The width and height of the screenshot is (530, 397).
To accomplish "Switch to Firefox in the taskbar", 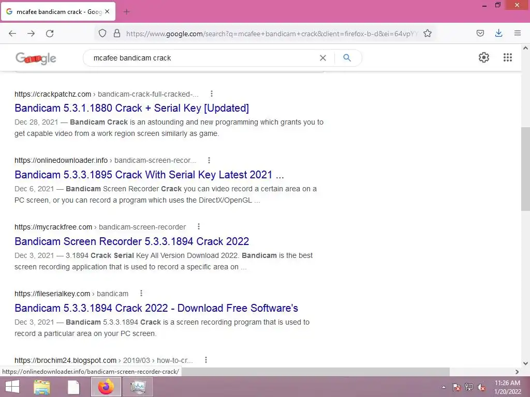I will coord(106,387).
